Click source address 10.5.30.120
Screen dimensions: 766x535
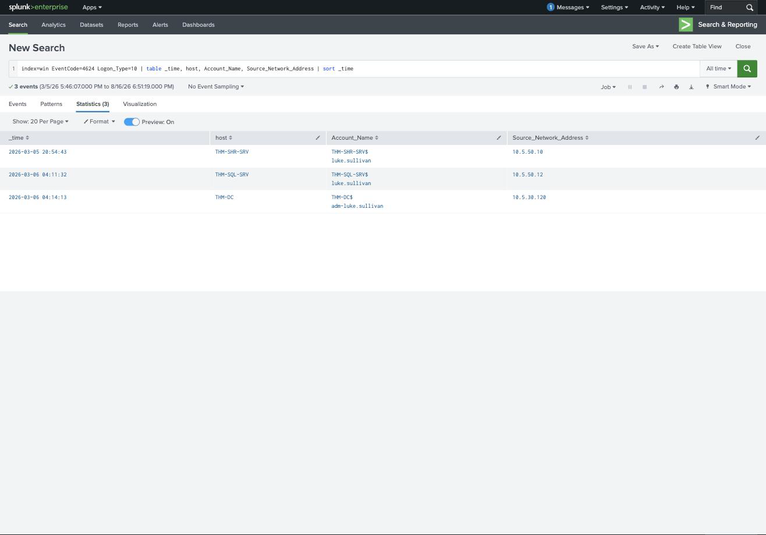(529, 197)
